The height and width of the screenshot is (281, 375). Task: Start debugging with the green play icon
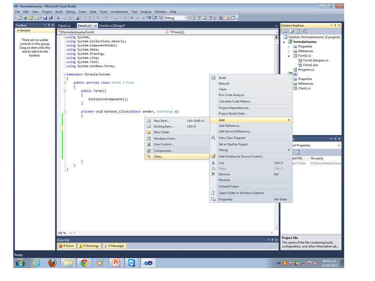click(132, 18)
